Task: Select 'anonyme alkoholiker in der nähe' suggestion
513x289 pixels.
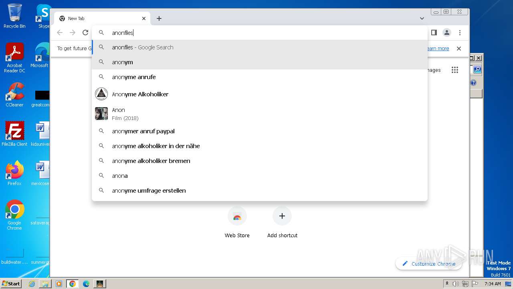Action: 260,146
